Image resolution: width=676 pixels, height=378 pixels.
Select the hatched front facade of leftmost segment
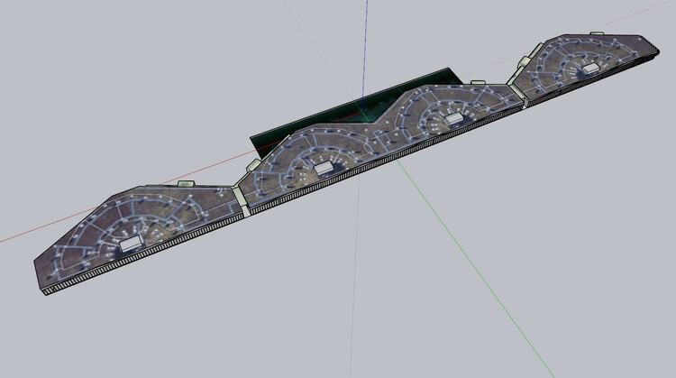click(x=142, y=255)
